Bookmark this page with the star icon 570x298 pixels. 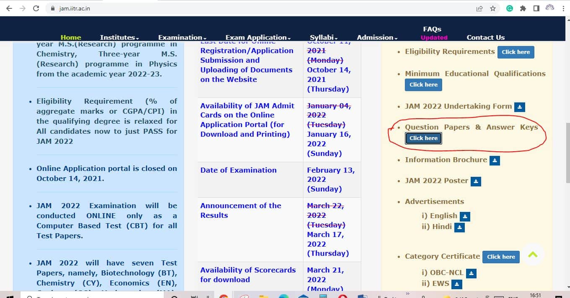pos(492,8)
